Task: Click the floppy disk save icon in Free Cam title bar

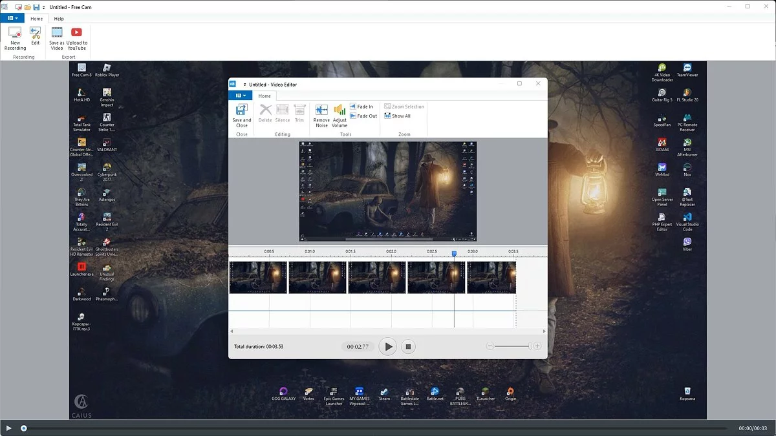Action: pos(36,6)
